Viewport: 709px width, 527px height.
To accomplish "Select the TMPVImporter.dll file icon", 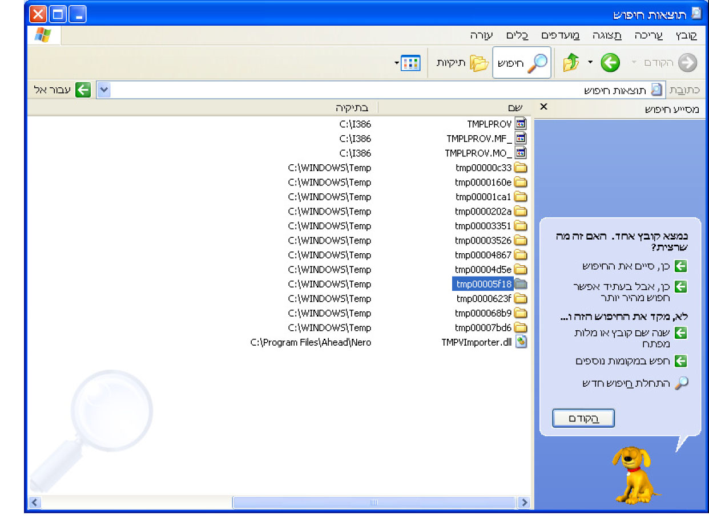I will 521,342.
